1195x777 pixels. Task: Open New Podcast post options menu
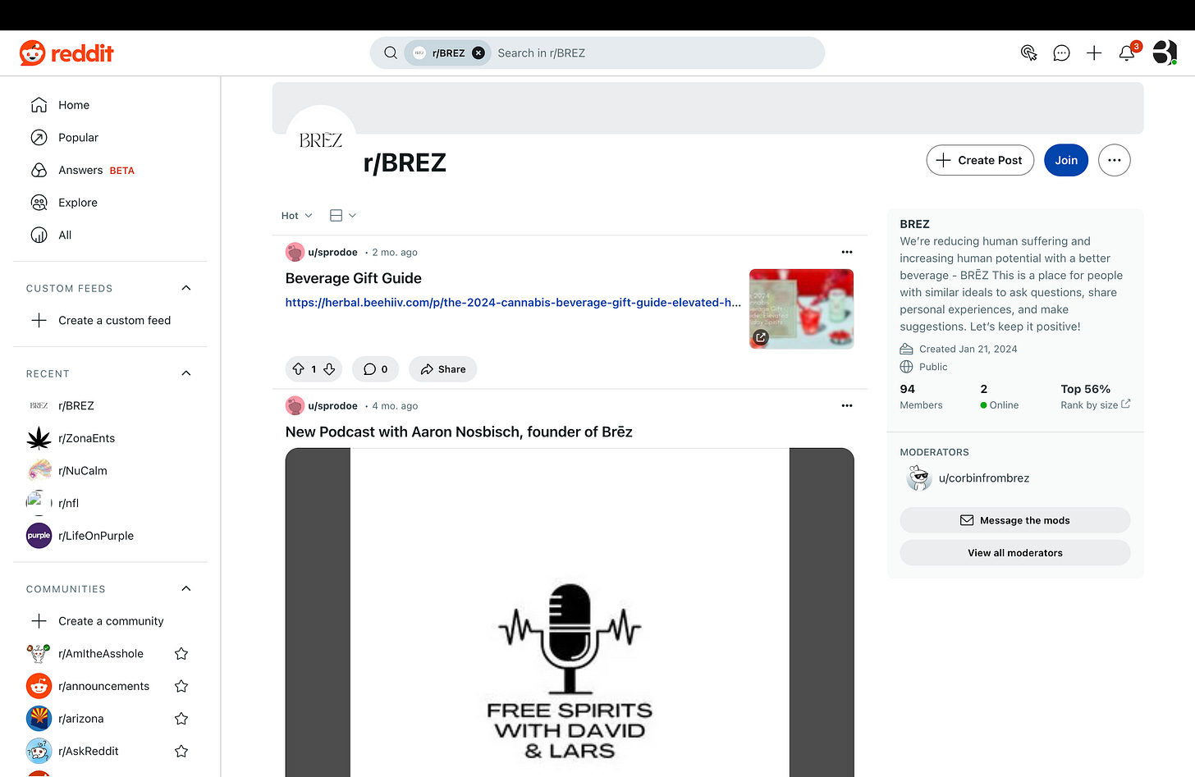tap(847, 406)
